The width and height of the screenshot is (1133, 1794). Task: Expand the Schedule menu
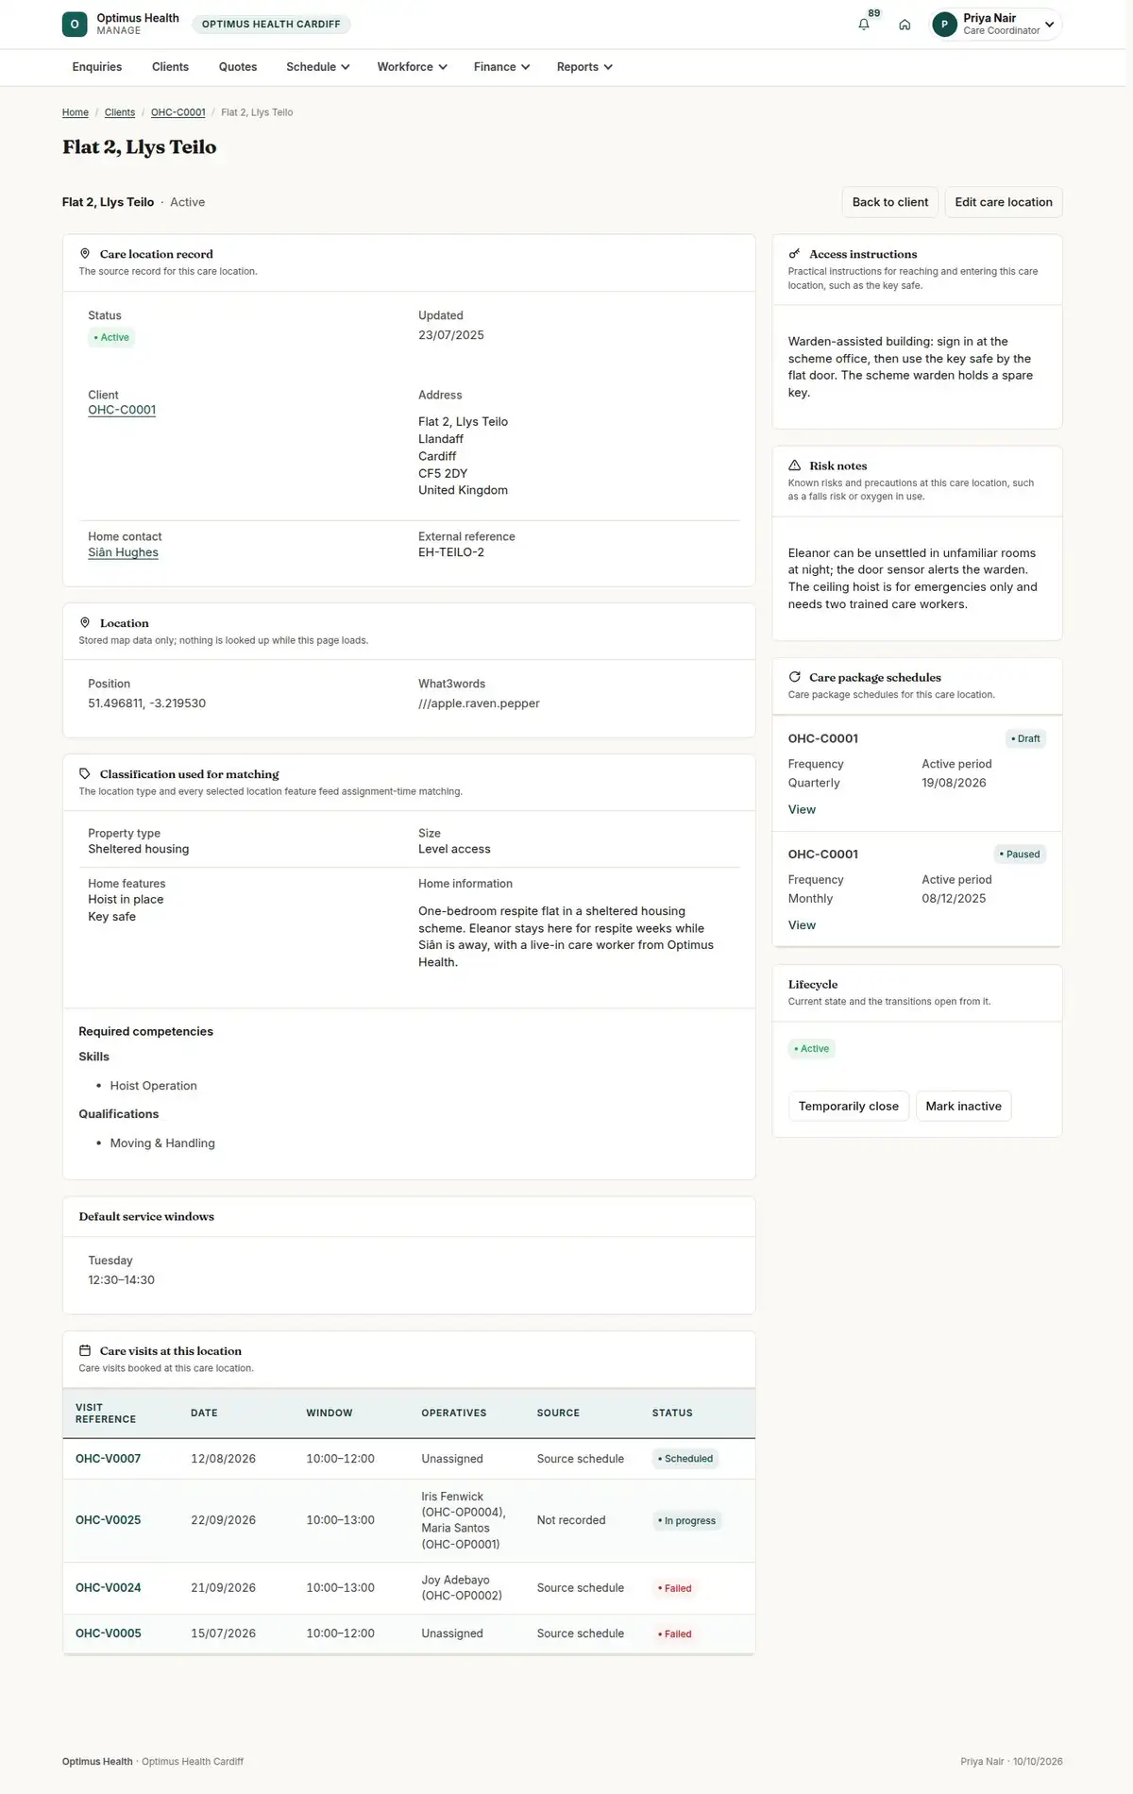click(x=318, y=67)
